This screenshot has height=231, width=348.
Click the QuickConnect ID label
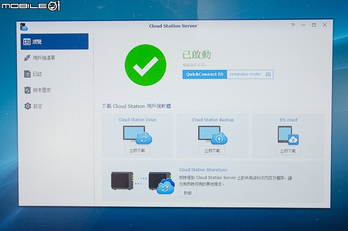click(x=204, y=74)
